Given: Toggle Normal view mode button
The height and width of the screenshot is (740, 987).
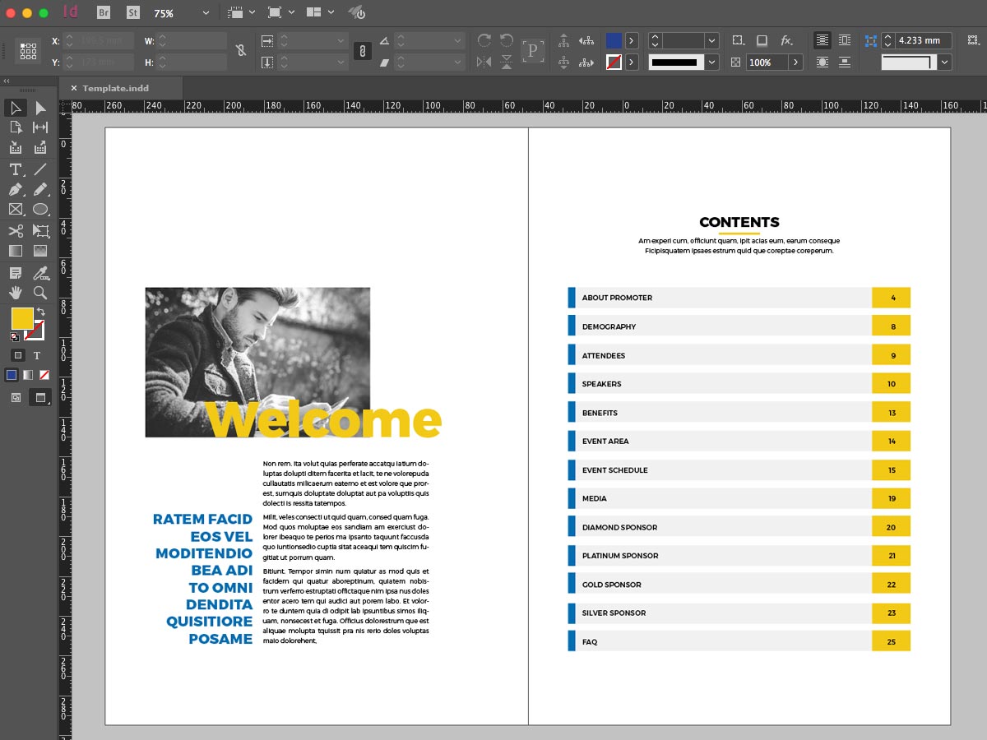Looking at the screenshot, I should (16, 397).
